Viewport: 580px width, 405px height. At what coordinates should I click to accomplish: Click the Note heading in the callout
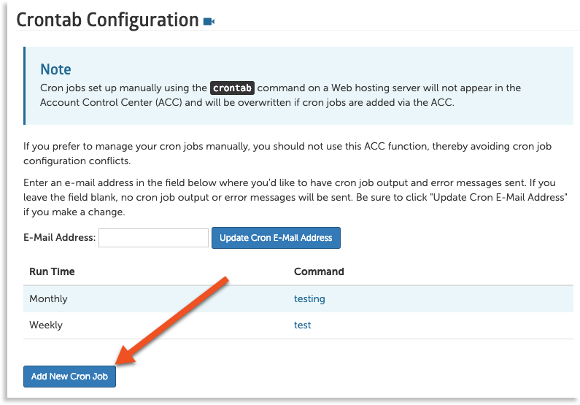pyautogui.click(x=55, y=69)
